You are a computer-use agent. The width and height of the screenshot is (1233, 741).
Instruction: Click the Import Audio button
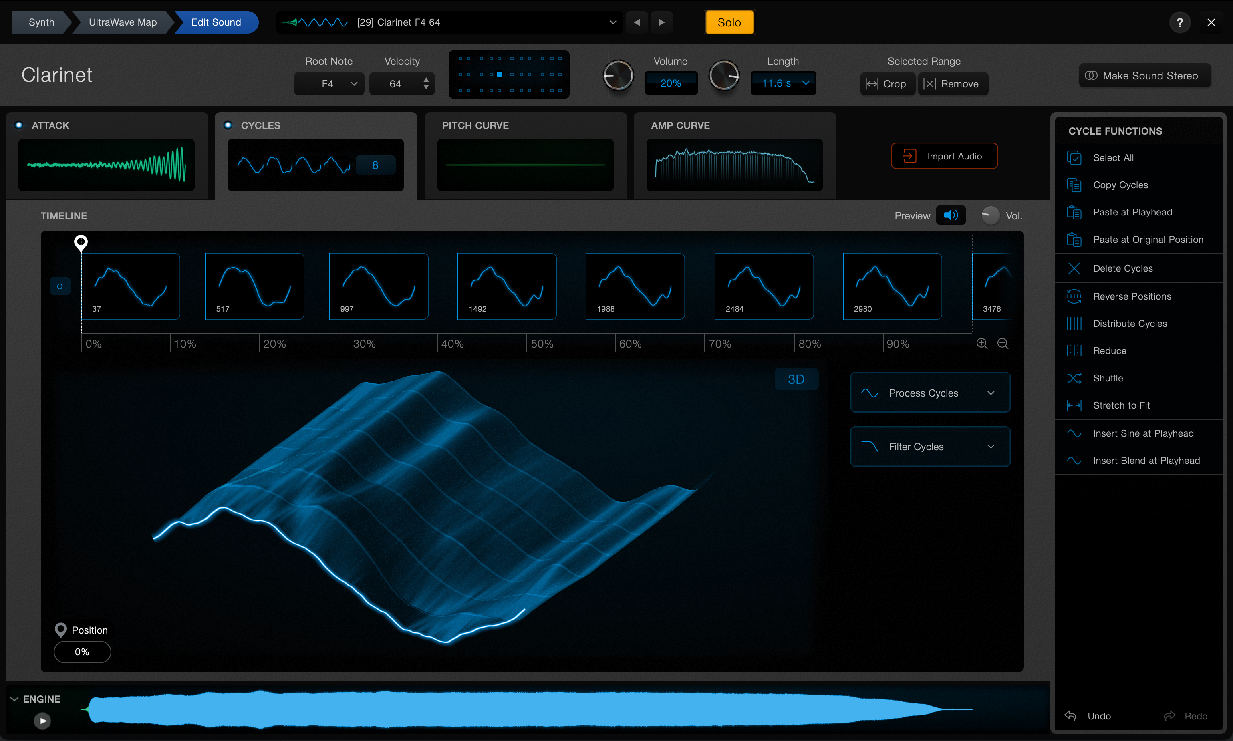click(944, 156)
